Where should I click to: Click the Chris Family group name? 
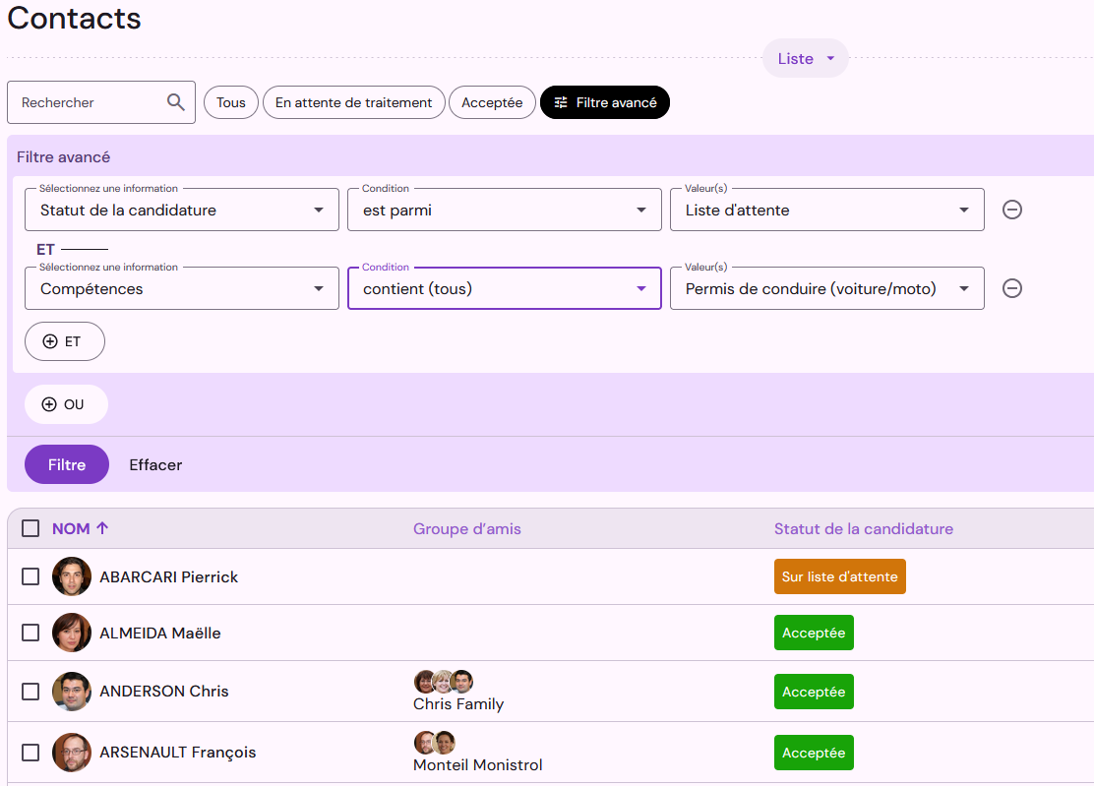coord(458,703)
